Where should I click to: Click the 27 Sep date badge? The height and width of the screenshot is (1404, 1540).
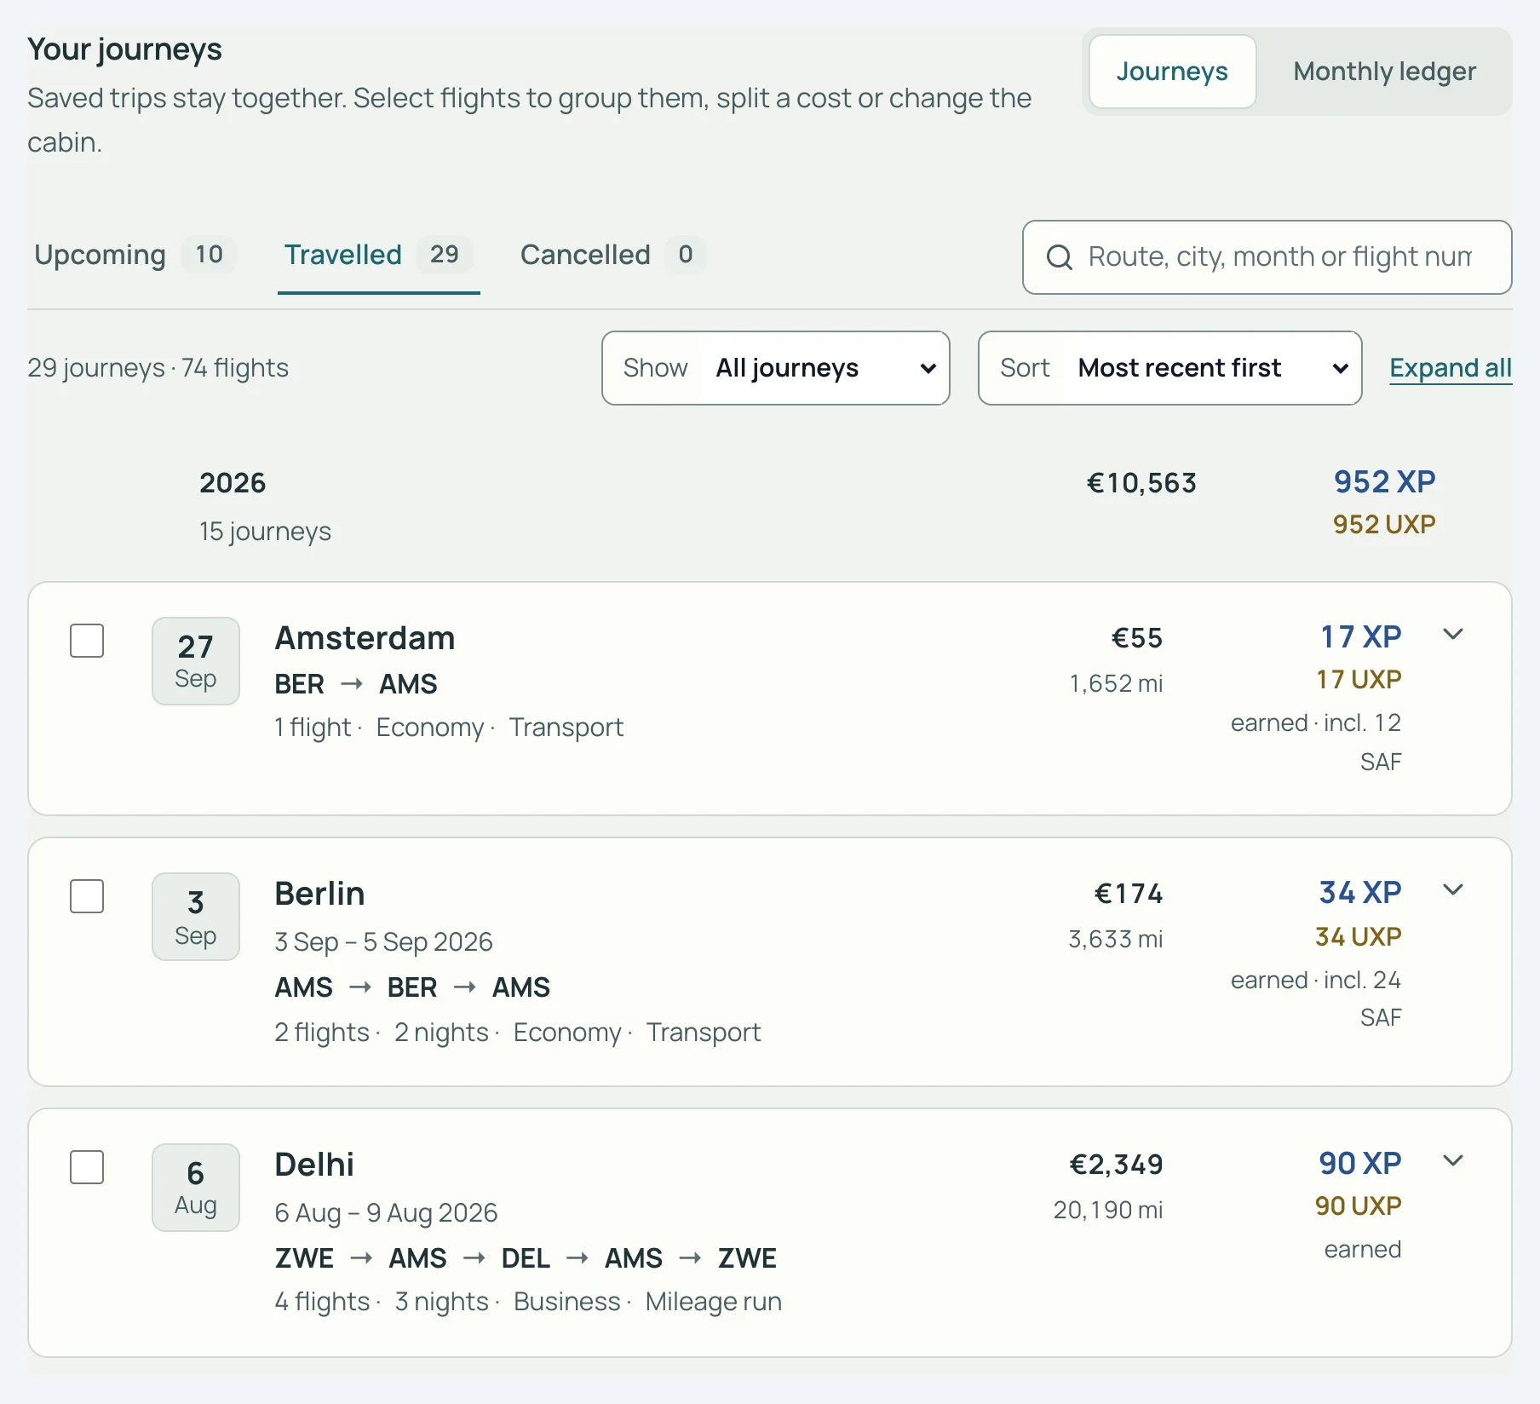tap(196, 661)
